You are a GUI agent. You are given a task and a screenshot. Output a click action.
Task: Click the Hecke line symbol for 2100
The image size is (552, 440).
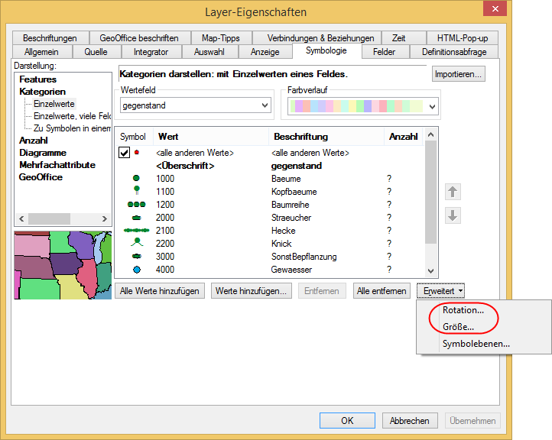point(137,231)
